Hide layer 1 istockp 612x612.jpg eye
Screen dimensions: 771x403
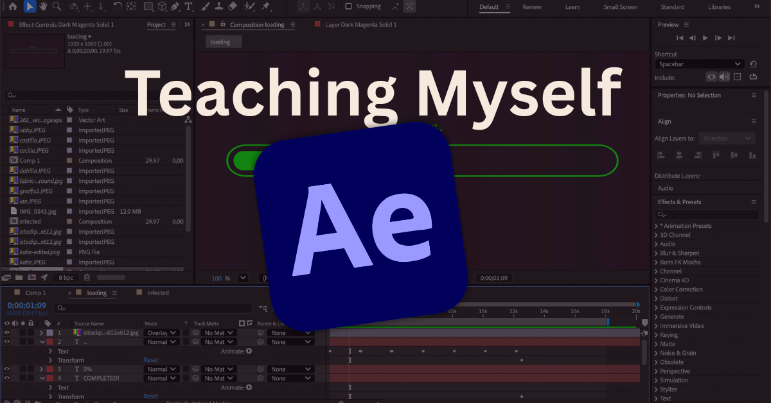[x=7, y=333]
